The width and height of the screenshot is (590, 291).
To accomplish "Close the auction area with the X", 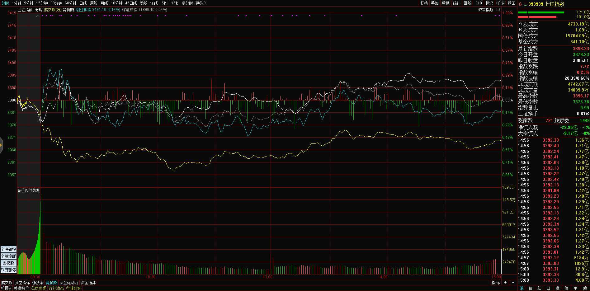I will [x=37, y=16].
